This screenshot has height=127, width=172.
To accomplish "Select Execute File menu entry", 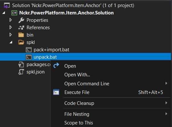I will click(x=111, y=92).
